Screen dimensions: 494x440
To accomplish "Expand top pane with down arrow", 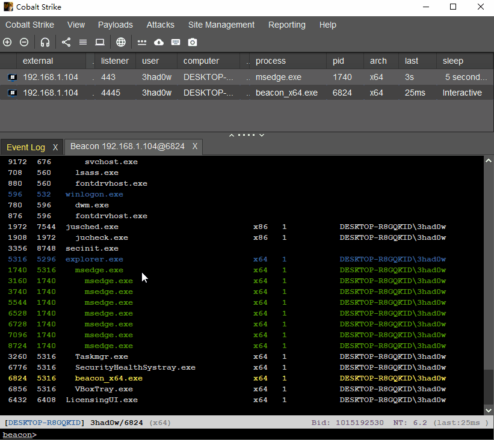I will (262, 135).
